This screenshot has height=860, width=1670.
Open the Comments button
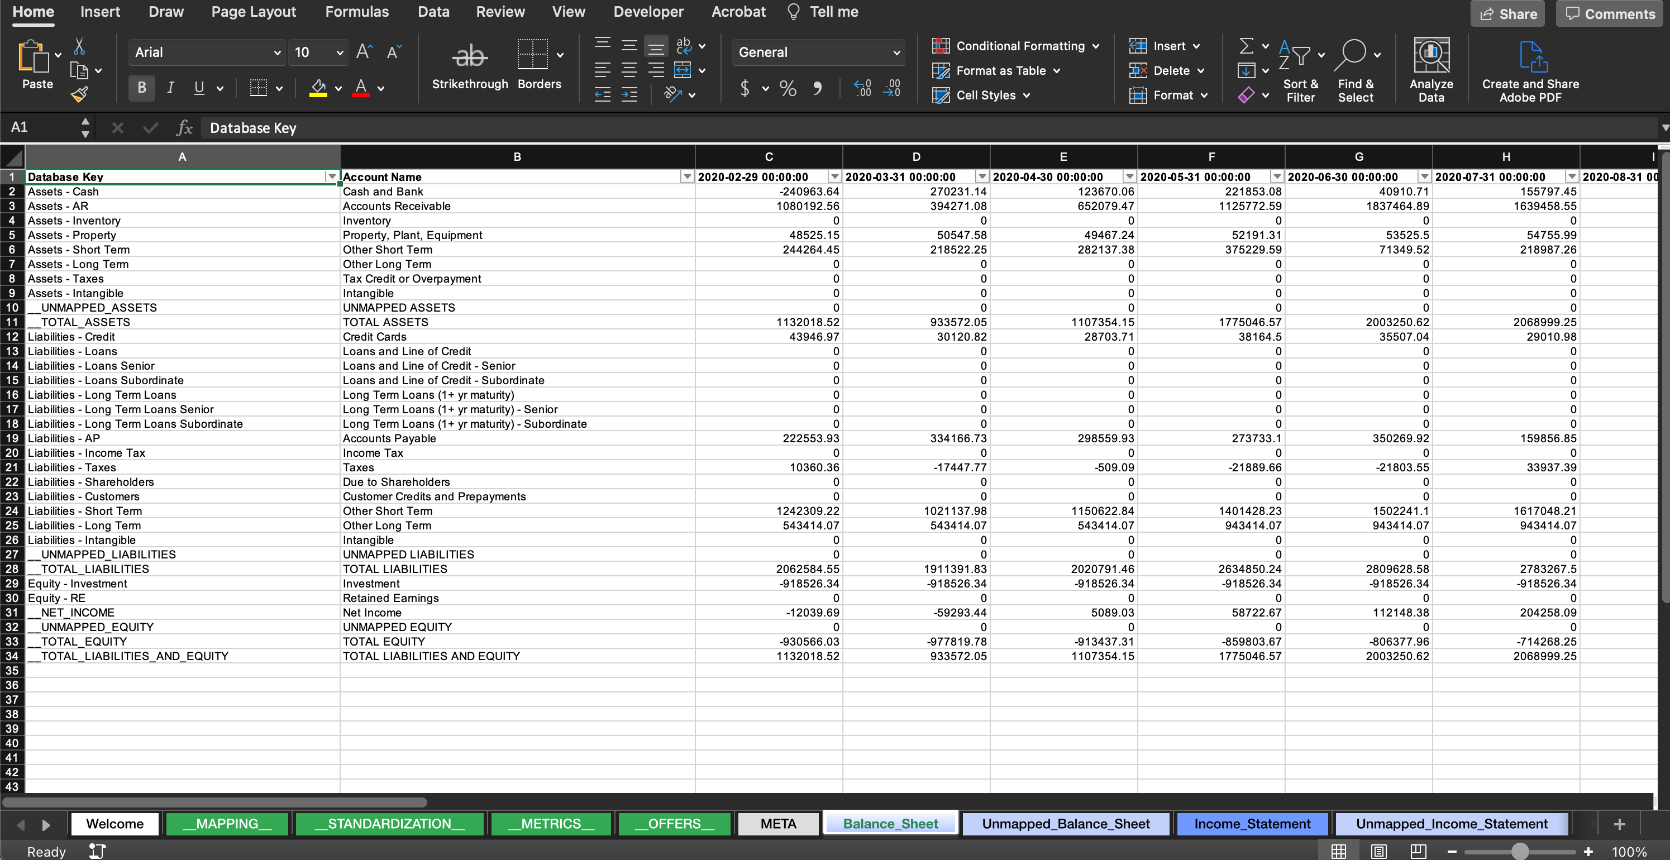tap(1610, 13)
